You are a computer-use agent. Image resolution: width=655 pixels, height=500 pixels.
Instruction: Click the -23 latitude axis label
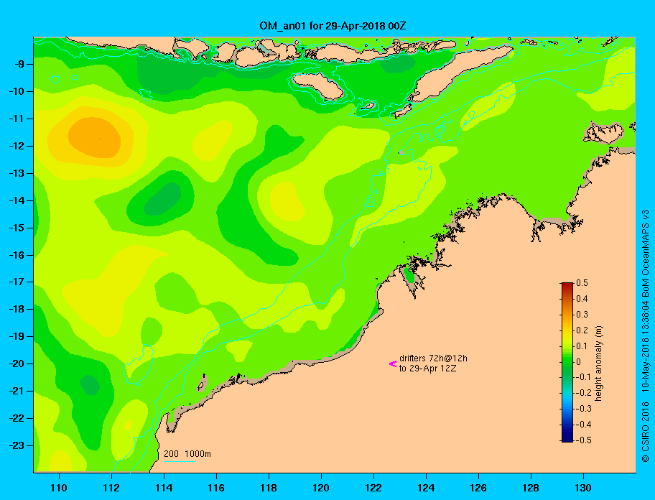pos(17,445)
